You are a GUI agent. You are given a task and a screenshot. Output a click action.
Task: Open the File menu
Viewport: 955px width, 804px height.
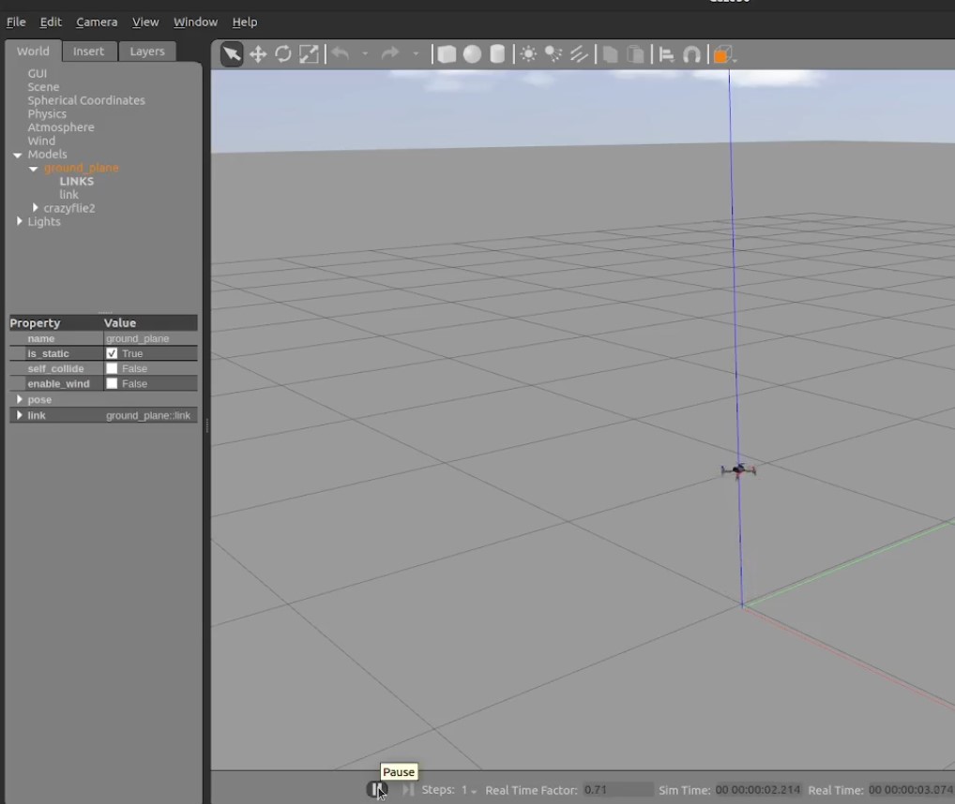pos(16,22)
